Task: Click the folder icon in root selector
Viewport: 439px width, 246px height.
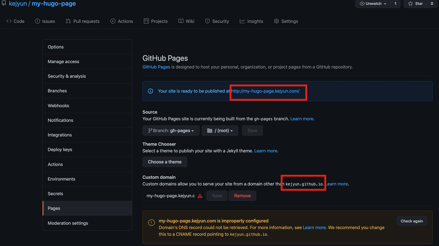Action: (x=210, y=131)
